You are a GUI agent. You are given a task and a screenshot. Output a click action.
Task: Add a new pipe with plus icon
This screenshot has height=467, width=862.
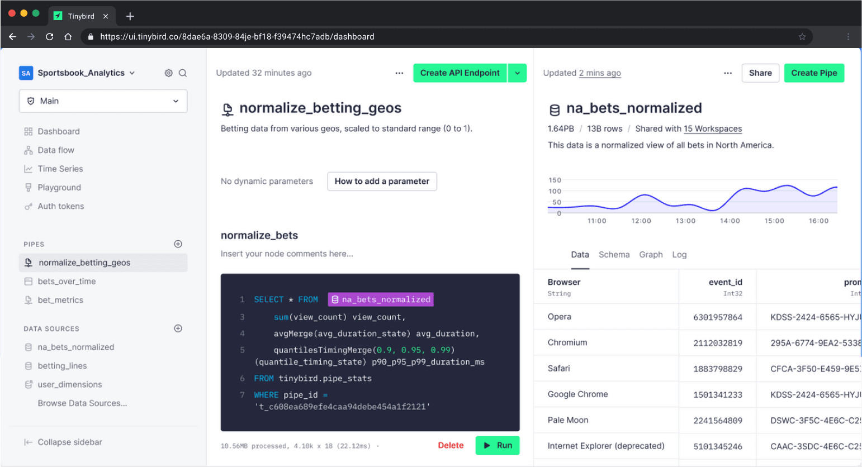(x=178, y=244)
